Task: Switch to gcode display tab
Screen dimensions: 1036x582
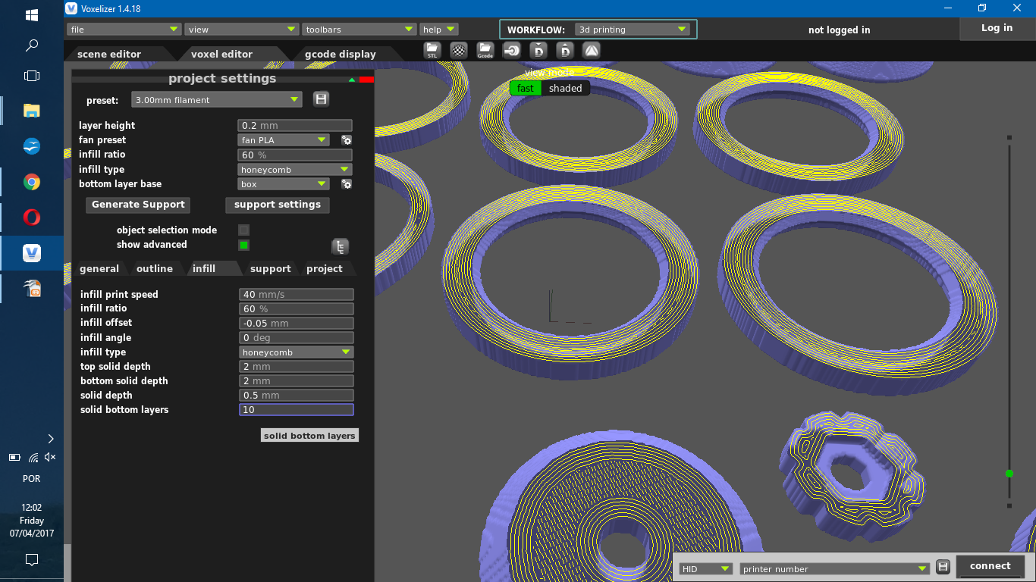Action: pos(340,54)
